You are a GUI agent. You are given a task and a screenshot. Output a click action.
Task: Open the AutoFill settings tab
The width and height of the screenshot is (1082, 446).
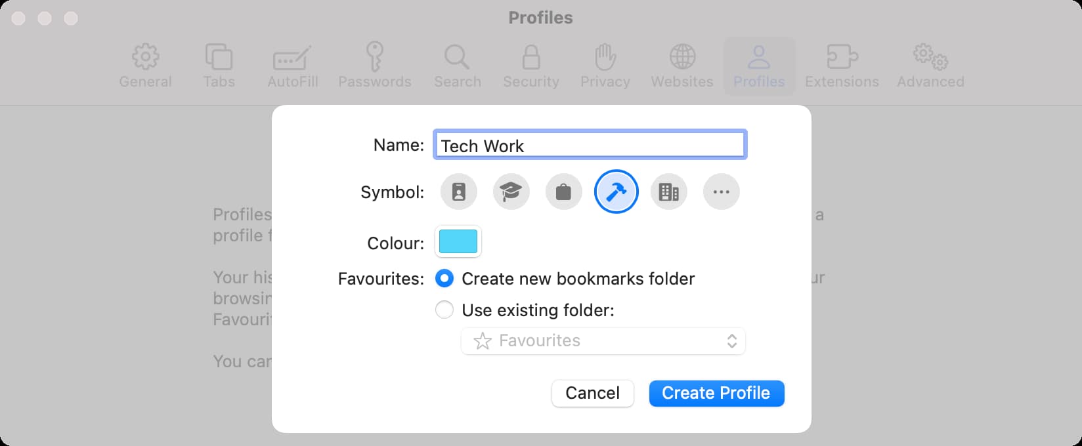[x=292, y=66]
